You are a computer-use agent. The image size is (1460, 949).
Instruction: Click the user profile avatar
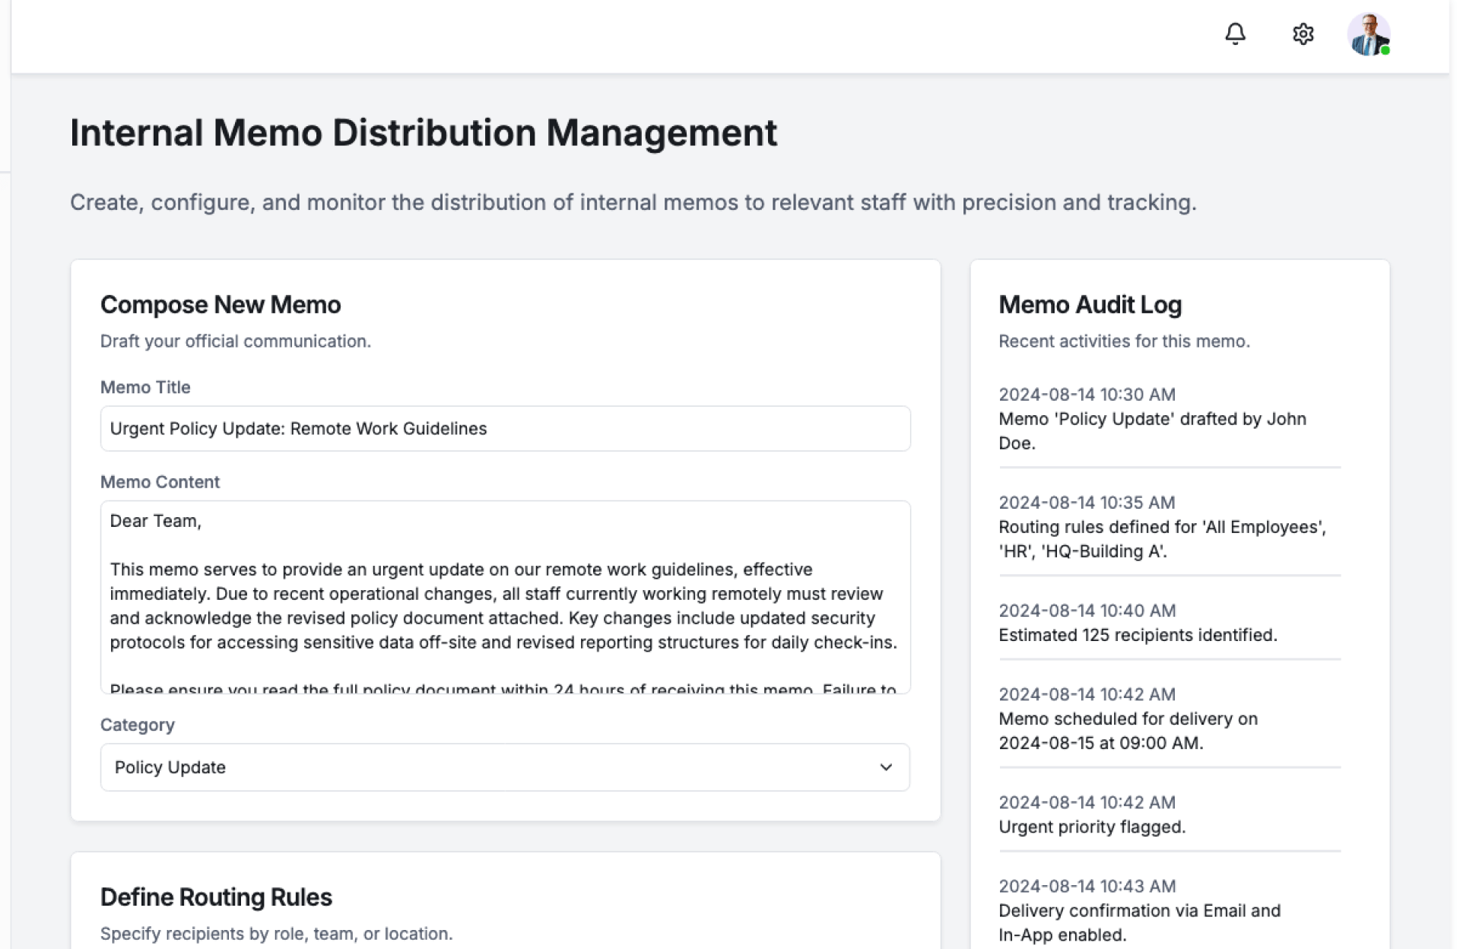click(x=1368, y=35)
